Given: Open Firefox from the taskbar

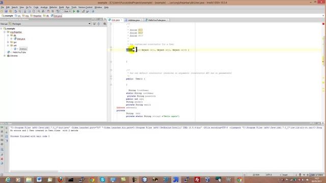Looking at the screenshot, I should (x=60, y=179).
